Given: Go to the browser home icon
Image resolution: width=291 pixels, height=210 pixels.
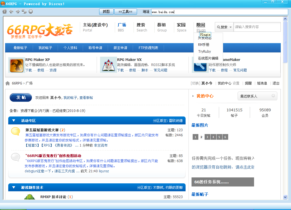Looking at the screenshot, I should [x=5, y=11].
